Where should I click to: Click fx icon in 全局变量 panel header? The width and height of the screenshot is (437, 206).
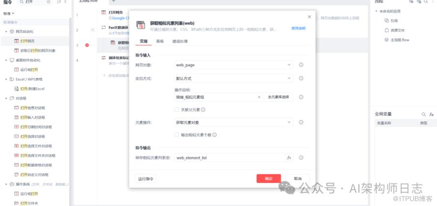432,114
